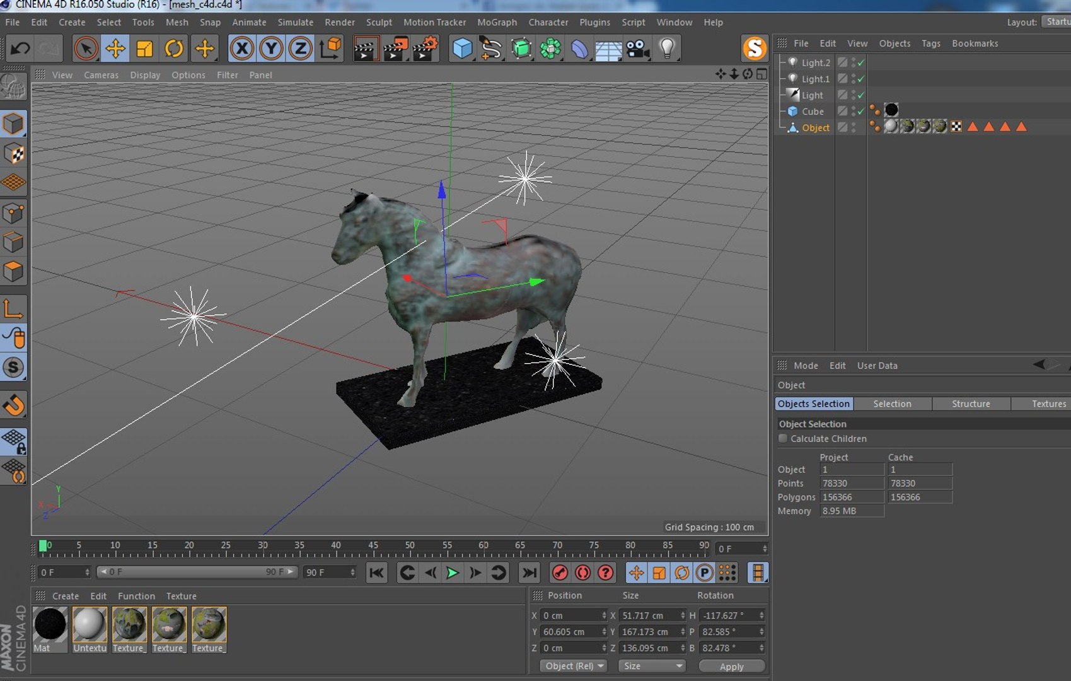Open the Object (Rel) dropdown
This screenshot has width=1071, height=681.
pyautogui.click(x=573, y=666)
